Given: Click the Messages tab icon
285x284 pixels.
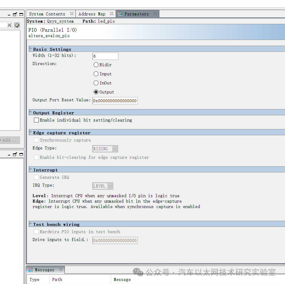Looking at the screenshot, I should 31,270.
